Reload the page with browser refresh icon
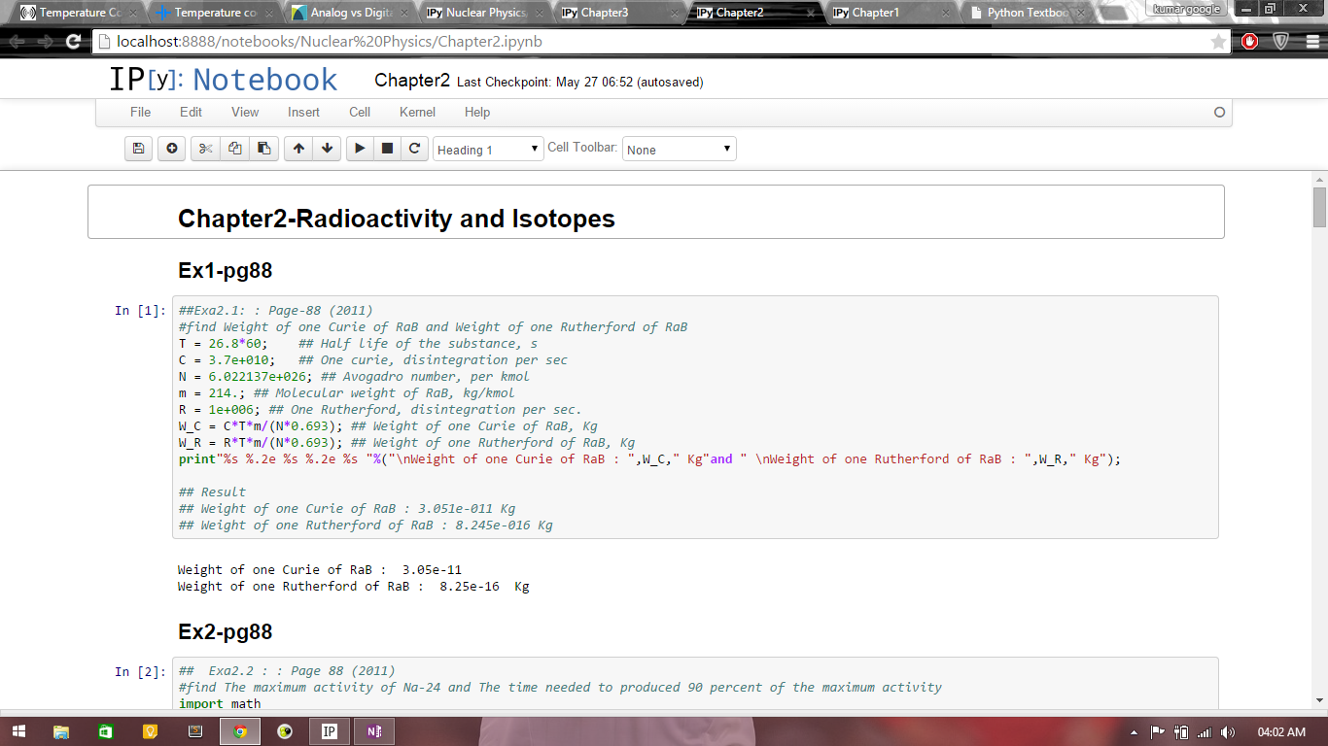The height and width of the screenshot is (746, 1328). pos(73,42)
